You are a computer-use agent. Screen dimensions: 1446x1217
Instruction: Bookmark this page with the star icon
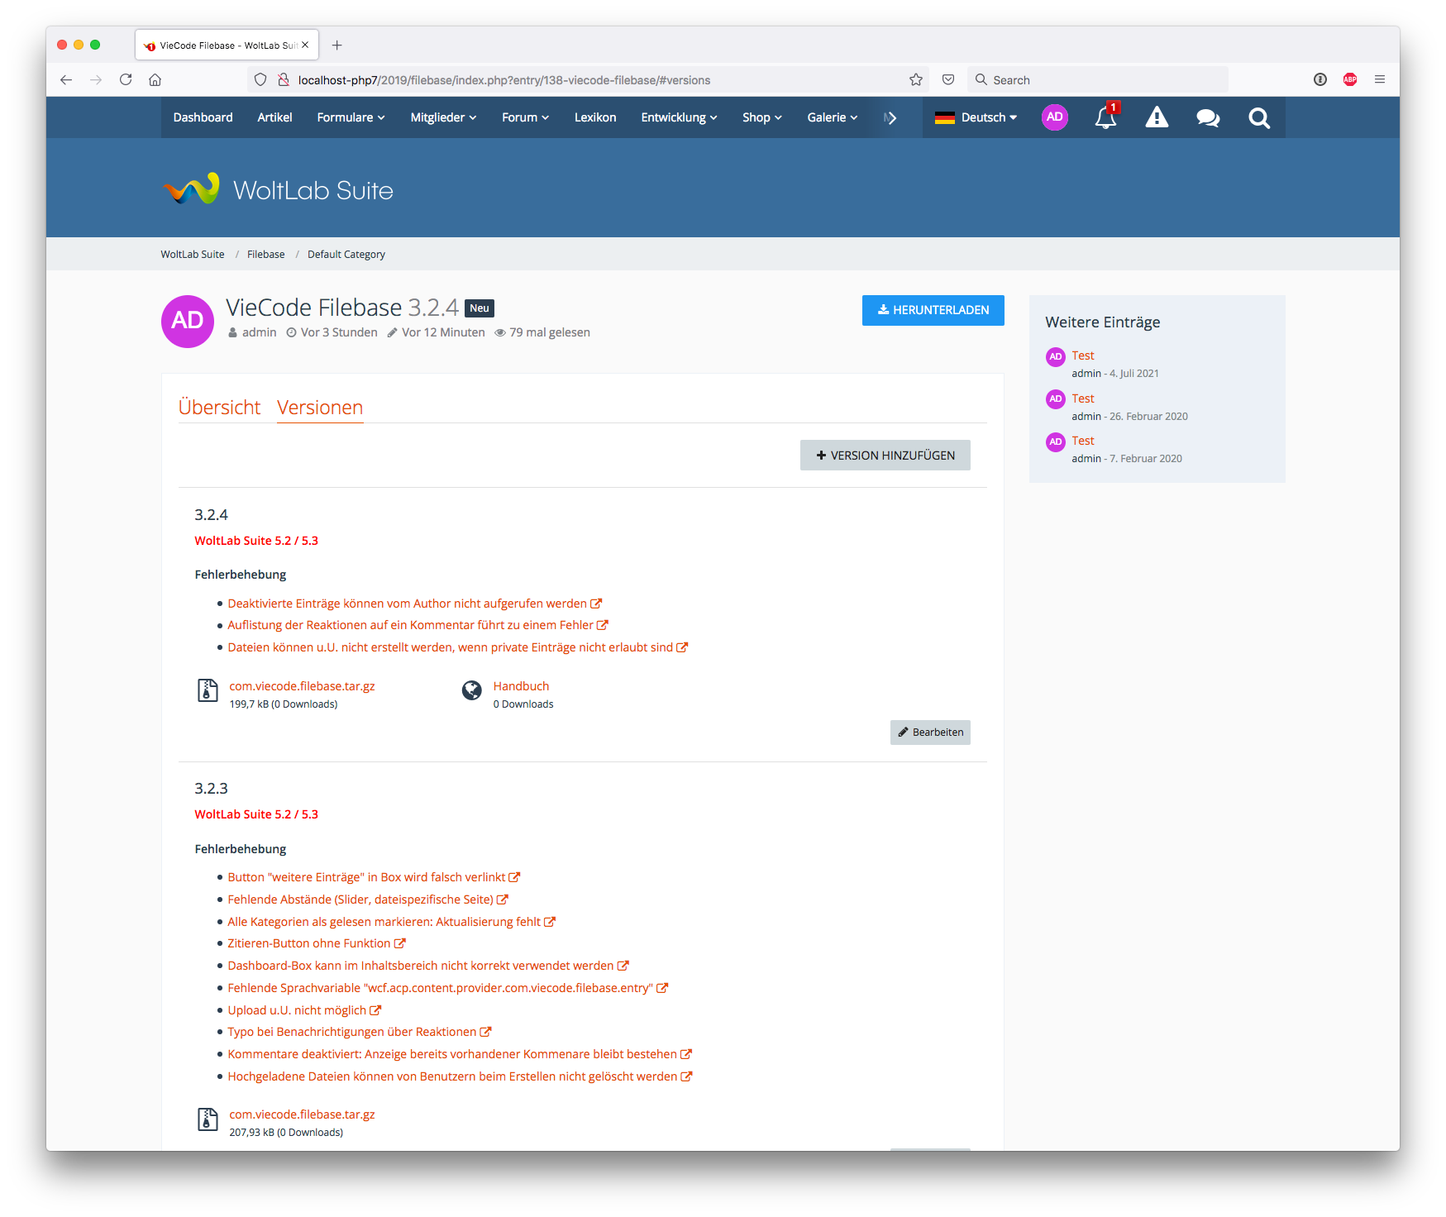pos(916,80)
